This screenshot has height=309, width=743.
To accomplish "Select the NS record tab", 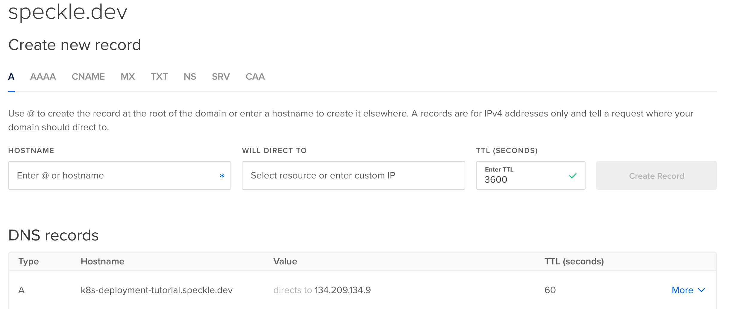I will click(x=190, y=77).
